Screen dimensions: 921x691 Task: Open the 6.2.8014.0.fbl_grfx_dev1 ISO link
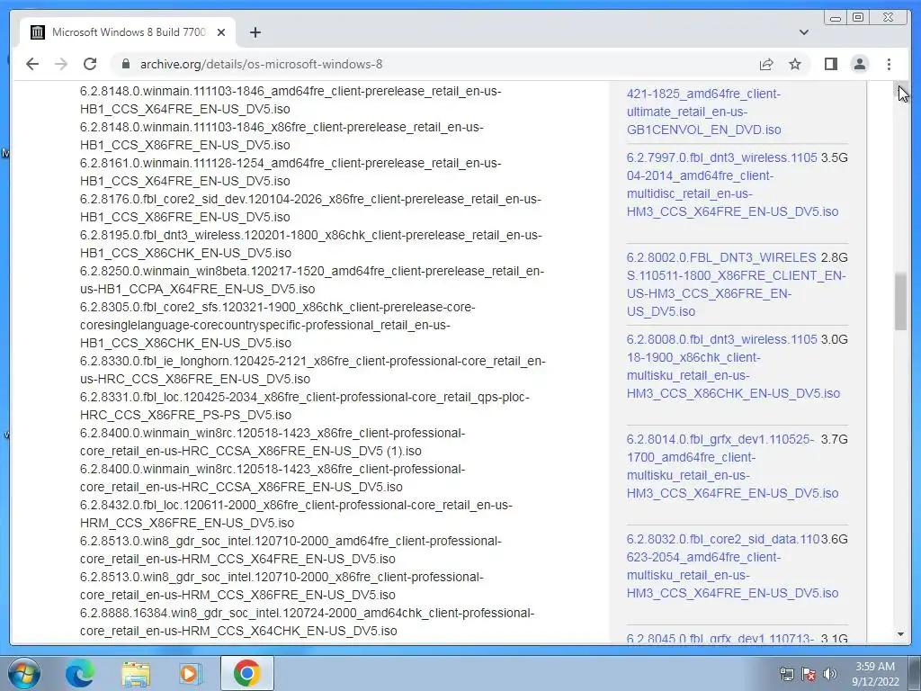[x=732, y=466]
